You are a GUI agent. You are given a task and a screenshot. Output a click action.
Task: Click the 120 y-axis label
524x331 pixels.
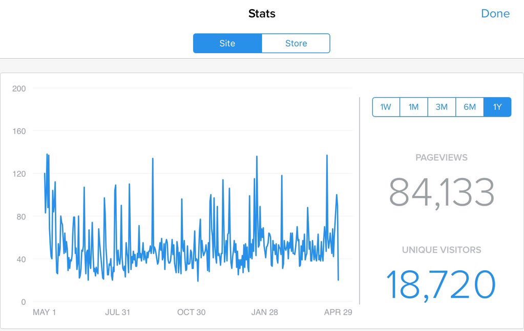(x=19, y=174)
